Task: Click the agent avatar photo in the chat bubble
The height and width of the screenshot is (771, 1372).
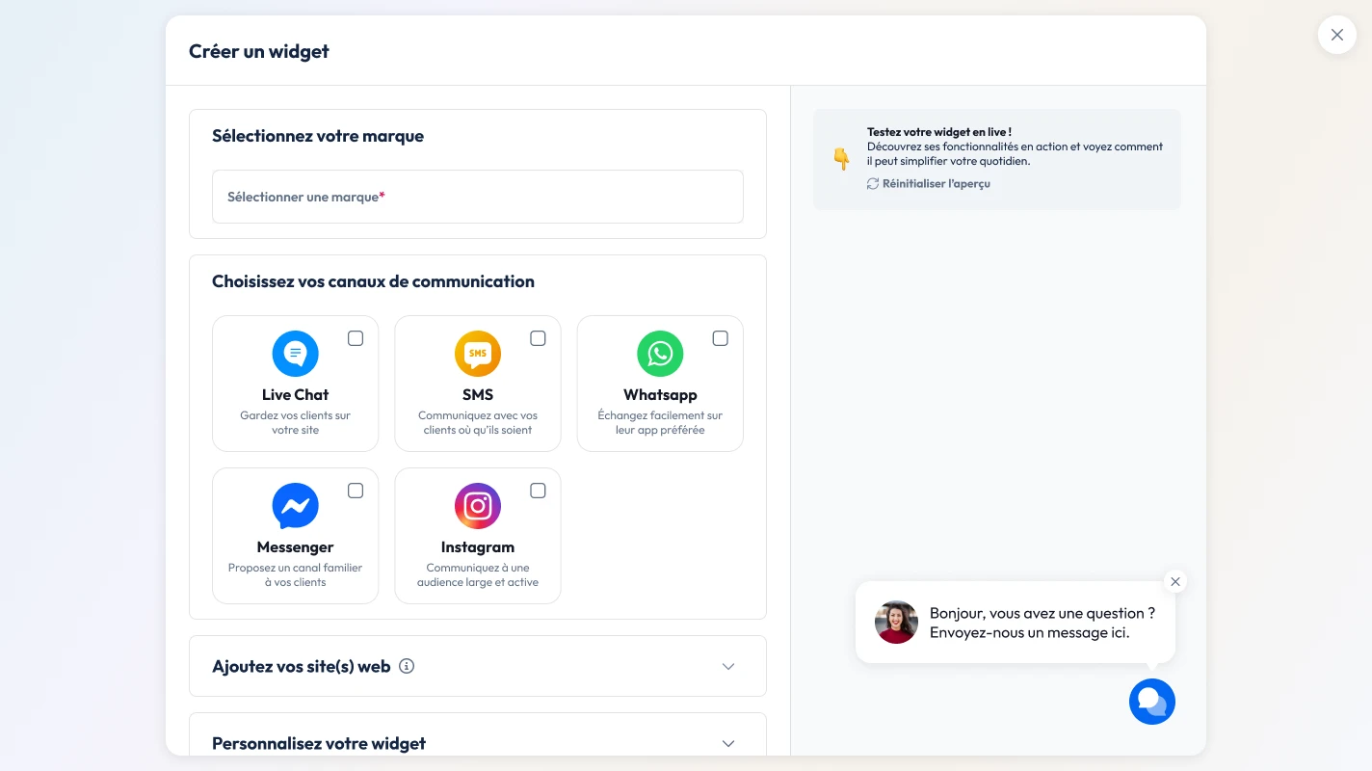Action: click(x=896, y=623)
